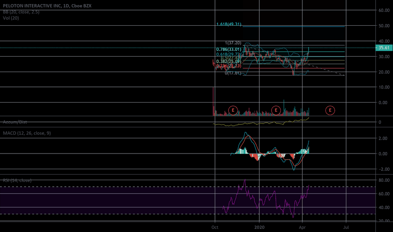Click the Fibonacci 0.382(25.09) level label
Screen dimensions: 393x232
tap(229, 62)
